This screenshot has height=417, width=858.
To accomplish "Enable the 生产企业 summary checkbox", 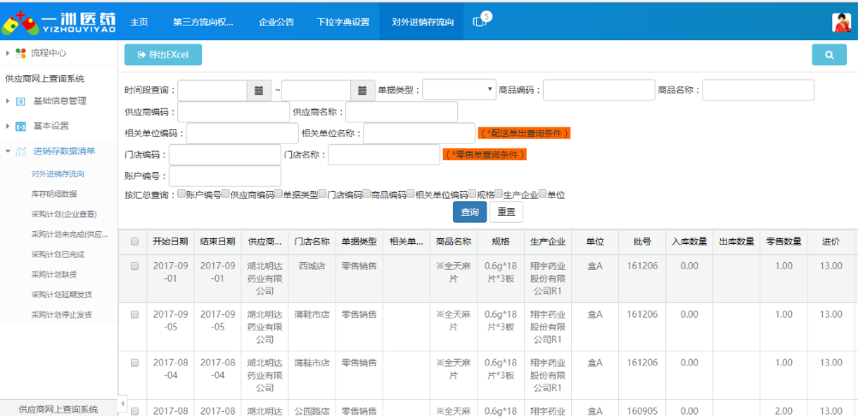I will tap(498, 194).
